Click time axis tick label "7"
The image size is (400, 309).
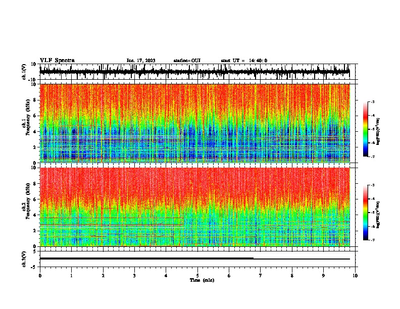[261, 276]
